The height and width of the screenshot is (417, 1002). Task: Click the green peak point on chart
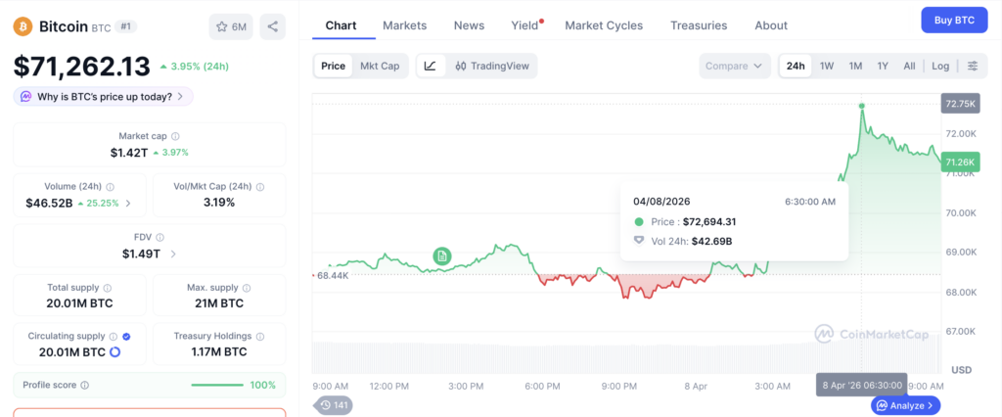coord(862,106)
